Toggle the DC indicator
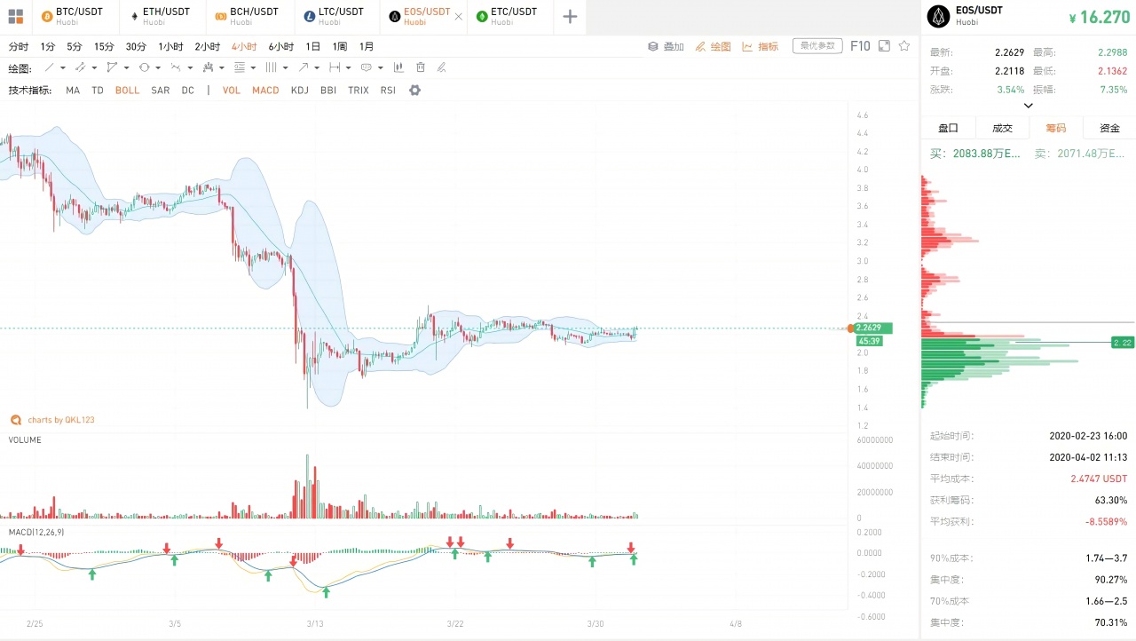This screenshot has width=1136, height=641. [188, 90]
